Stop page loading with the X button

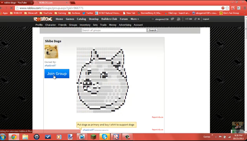point(11,8)
